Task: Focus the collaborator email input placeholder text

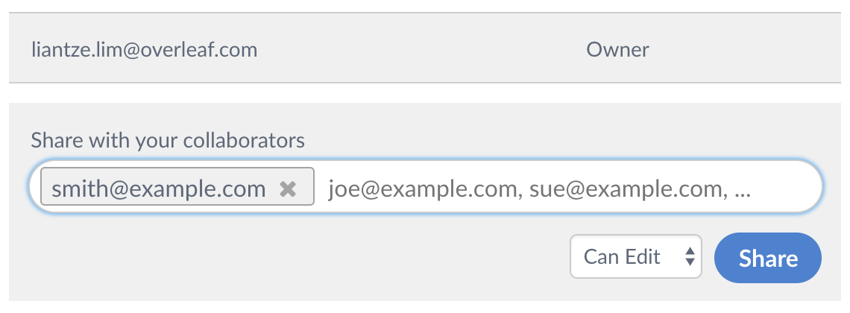Action: pos(539,189)
